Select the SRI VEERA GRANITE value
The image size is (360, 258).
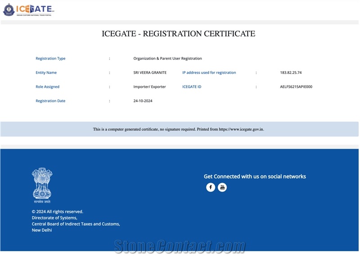pos(150,72)
